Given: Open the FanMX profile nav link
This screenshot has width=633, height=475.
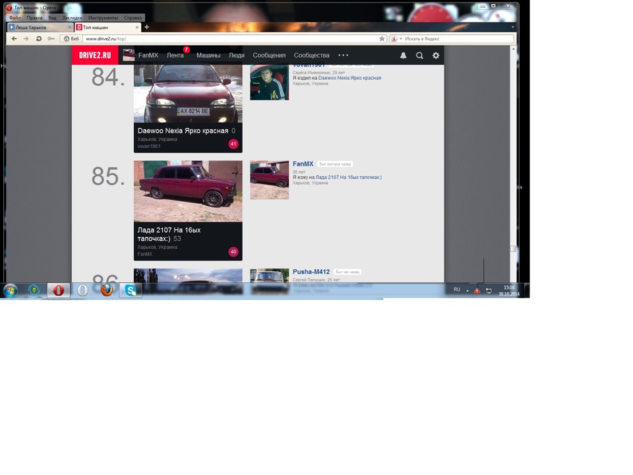Looking at the screenshot, I should 148,55.
